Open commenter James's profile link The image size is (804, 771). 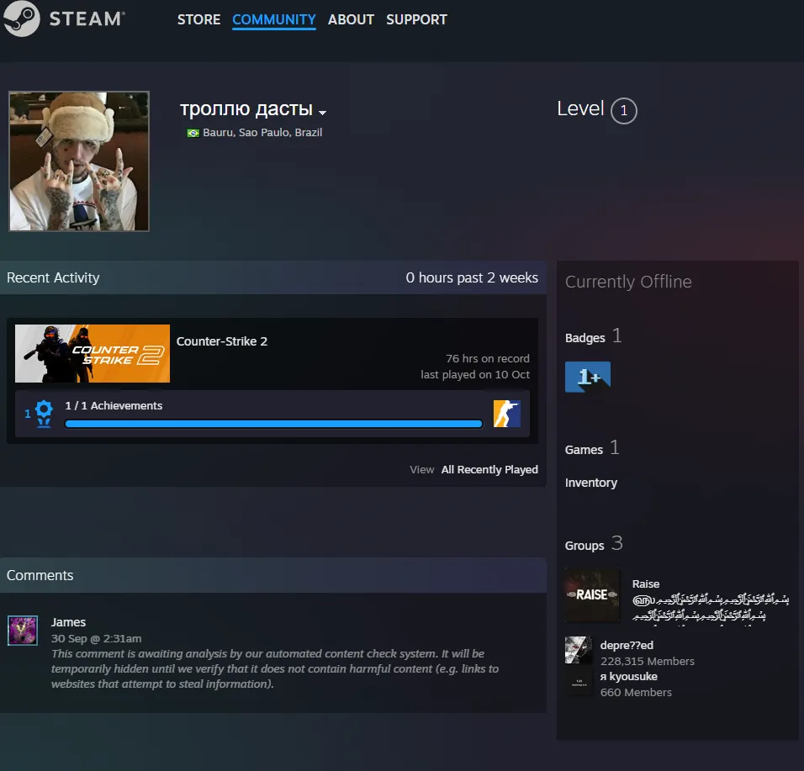68,622
